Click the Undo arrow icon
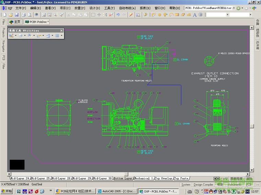The width and height of the screenshot is (261, 195). (x=118, y=15)
